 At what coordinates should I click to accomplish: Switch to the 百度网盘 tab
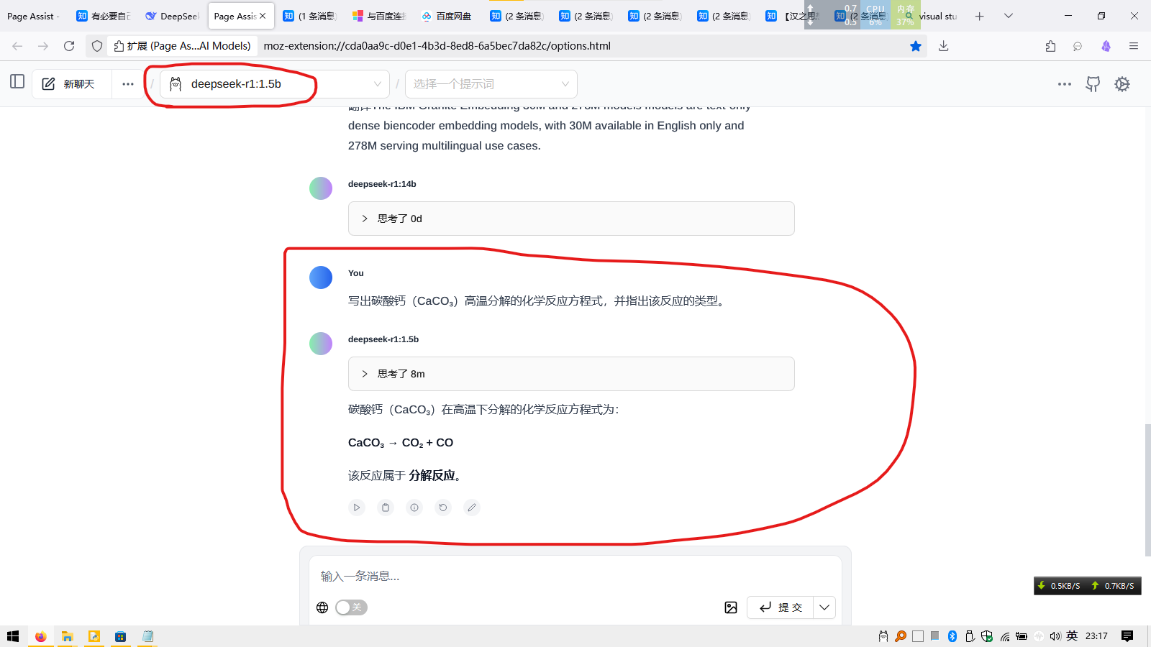coord(447,16)
